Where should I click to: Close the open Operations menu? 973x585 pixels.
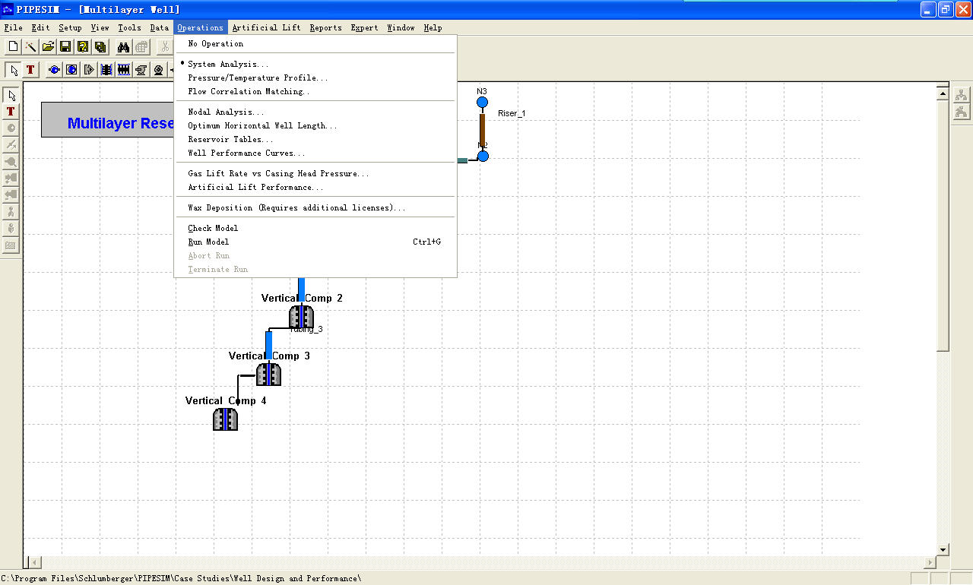(x=200, y=28)
